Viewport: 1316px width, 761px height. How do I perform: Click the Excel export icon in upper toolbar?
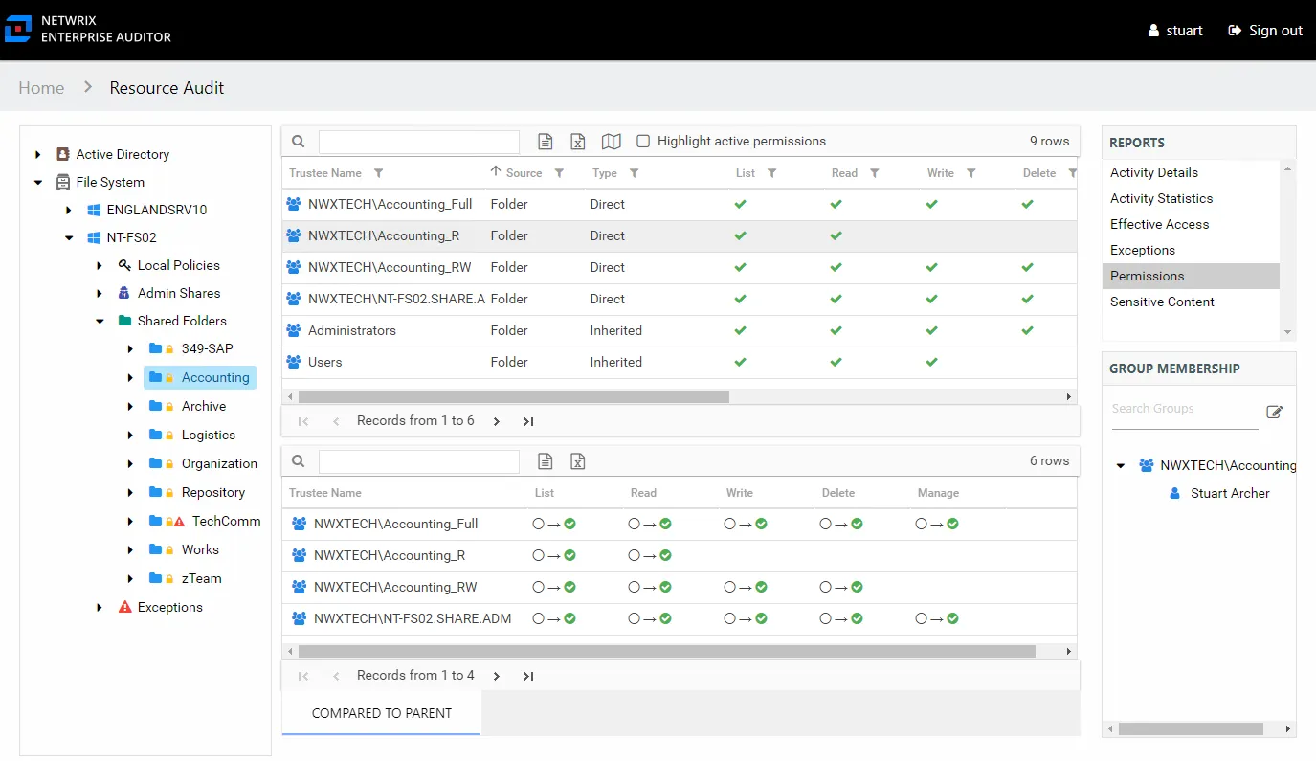pos(577,142)
